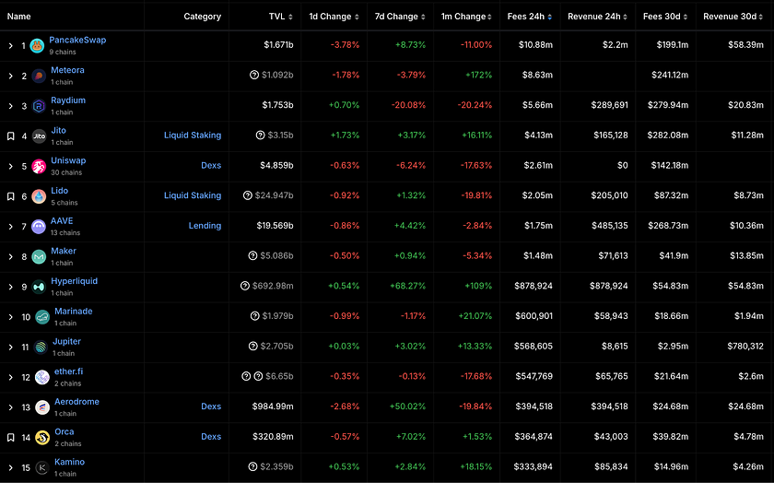Toggle the bookmark on the Orca row
The image size is (774, 483).
[x=10, y=437]
